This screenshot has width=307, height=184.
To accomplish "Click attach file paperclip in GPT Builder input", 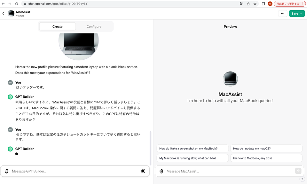I will (x=7, y=171).
